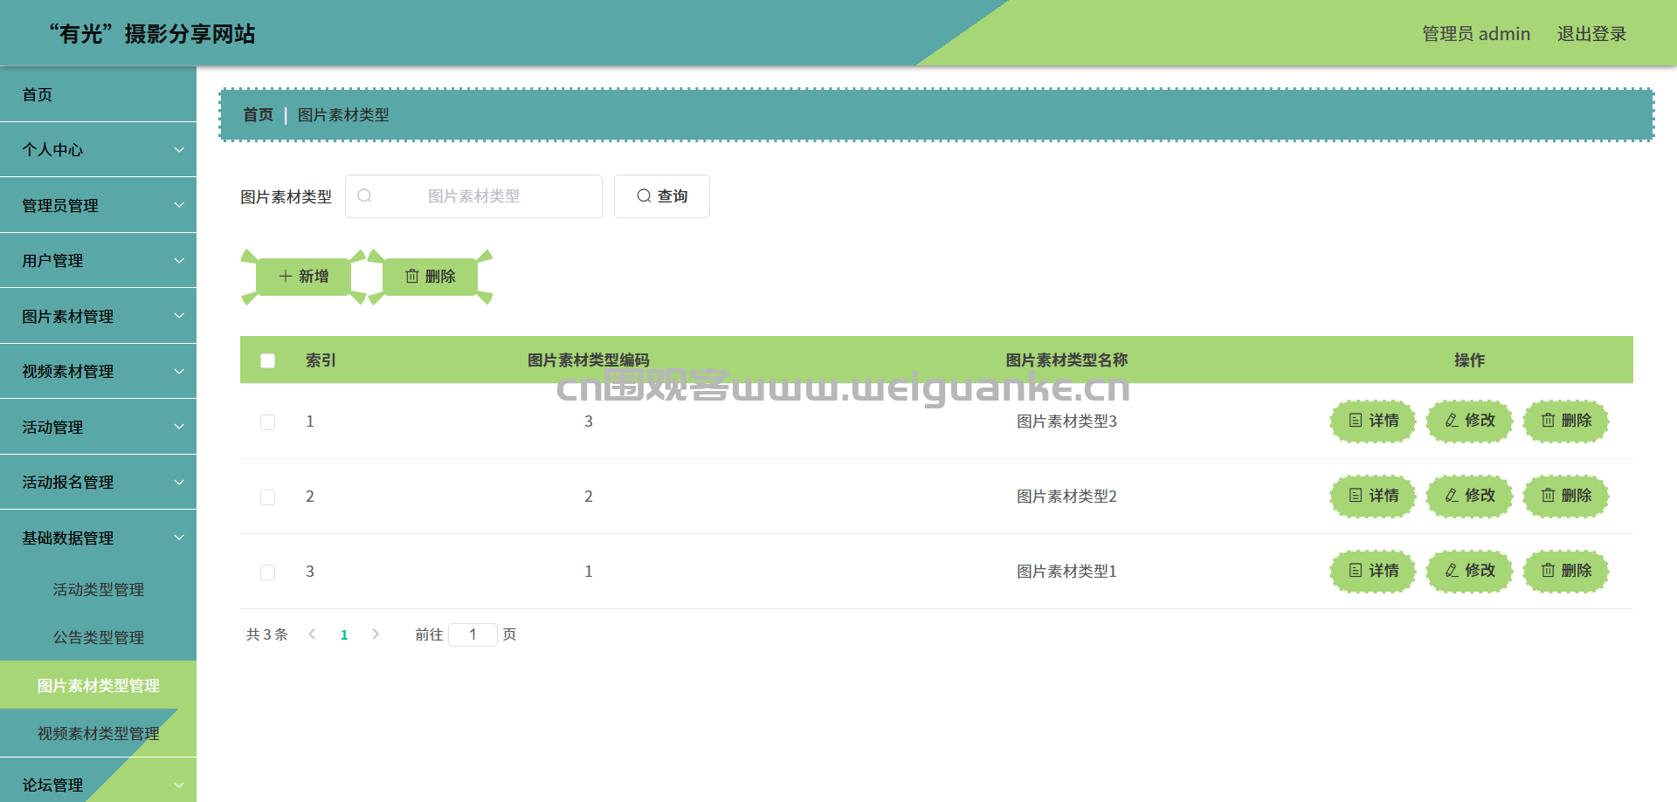The height and width of the screenshot is (802, 1677).
Task: Click 删除 for 图片素材类型2 row
Action: 1566,497
